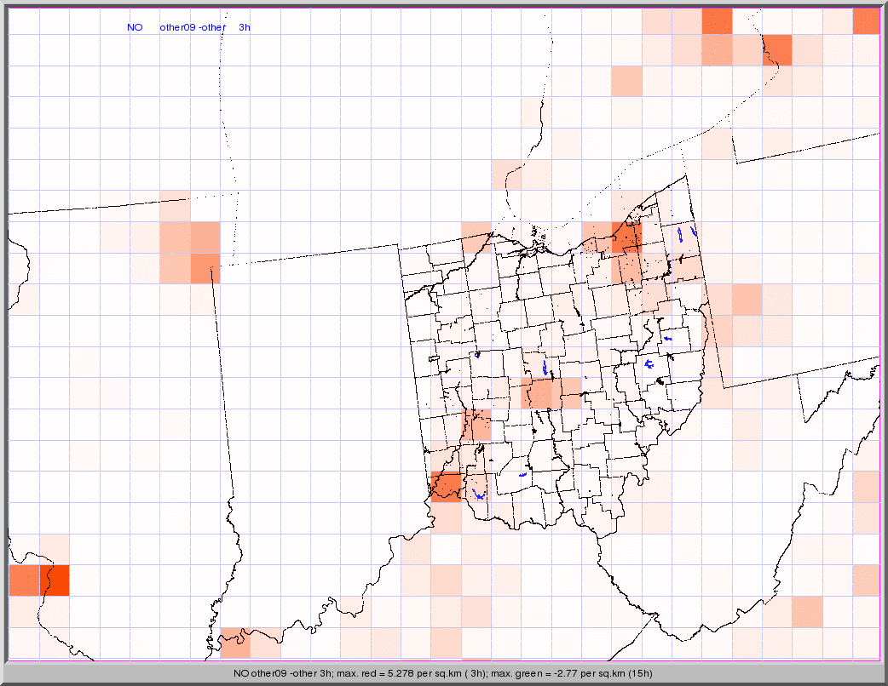The image size is (888, 686).
Task: Click the status bar max red caption
Action: (443, 673)
